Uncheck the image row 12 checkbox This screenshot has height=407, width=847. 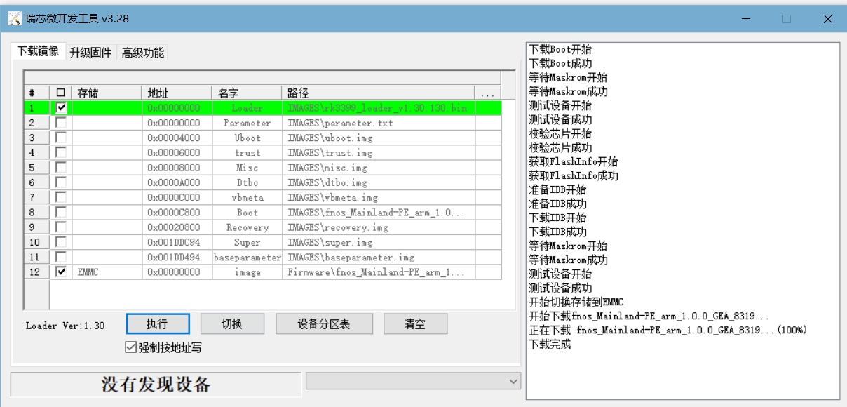click(61, 272)
